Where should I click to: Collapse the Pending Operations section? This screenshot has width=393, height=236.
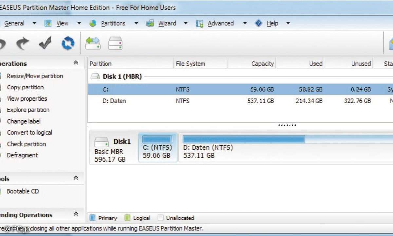pyautogui.click(x=76, y=214)
